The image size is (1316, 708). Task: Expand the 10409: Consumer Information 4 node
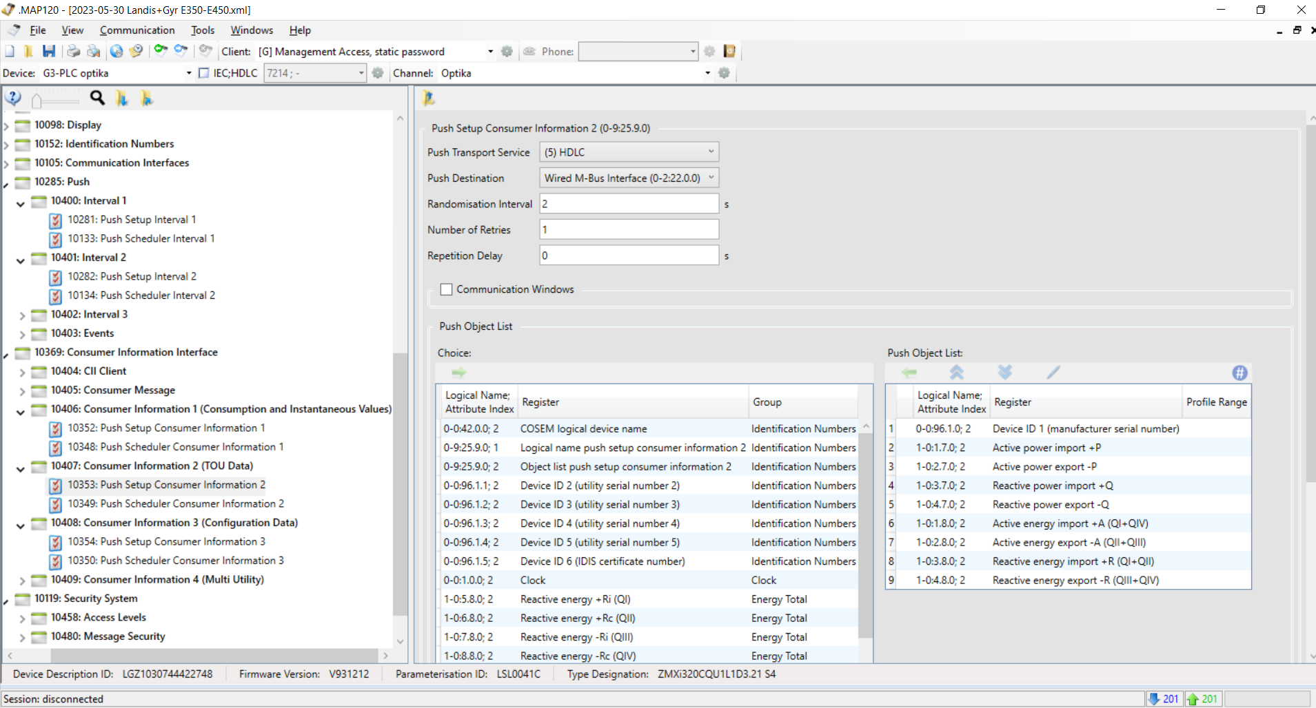tap(22, 581)
